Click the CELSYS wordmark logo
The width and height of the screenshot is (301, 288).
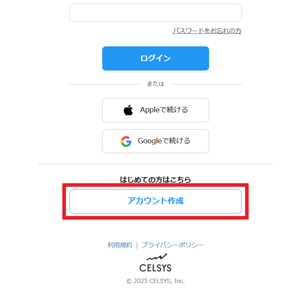click(x=155, y=268)
